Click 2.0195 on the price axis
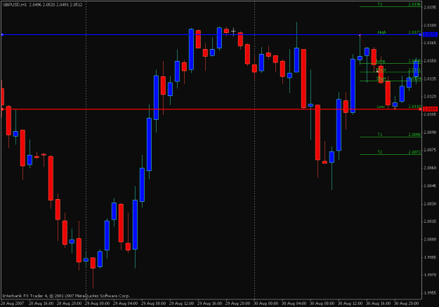This screenshot has height=307, width=439. pyautogui.click(x=430, y=8)
